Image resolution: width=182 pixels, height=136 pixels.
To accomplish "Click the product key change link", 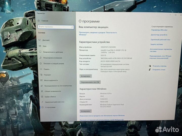I will pyautogui.click(x=102, y=116).
